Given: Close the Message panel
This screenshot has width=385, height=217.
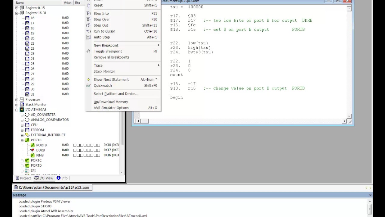Looking at the screenshot, I should click(x=370, y=195).
